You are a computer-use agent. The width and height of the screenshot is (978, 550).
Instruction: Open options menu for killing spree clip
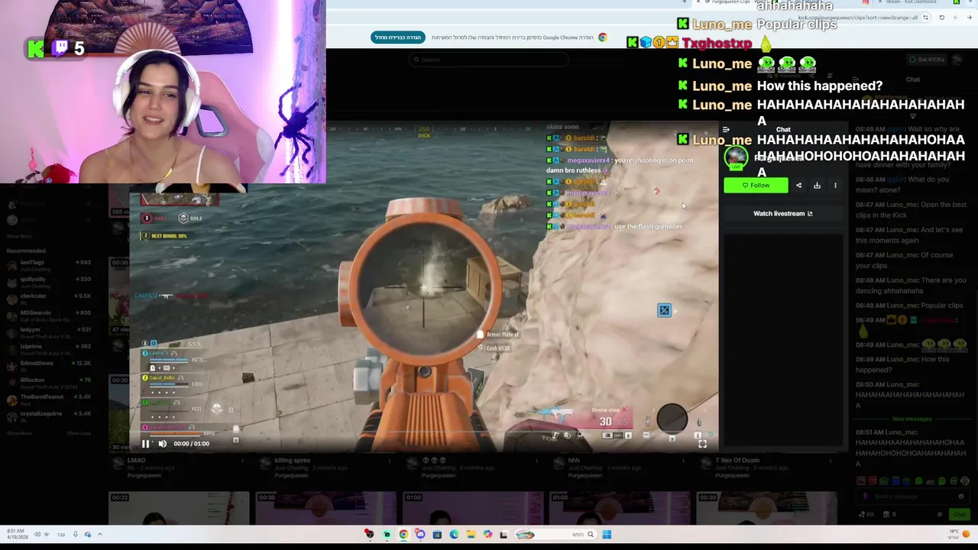click(390, 461)
